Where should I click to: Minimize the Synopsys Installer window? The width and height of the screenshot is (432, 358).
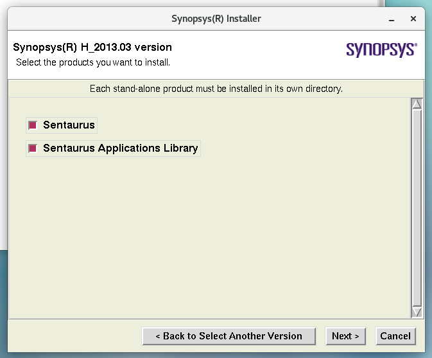click(x=391, y=19)
